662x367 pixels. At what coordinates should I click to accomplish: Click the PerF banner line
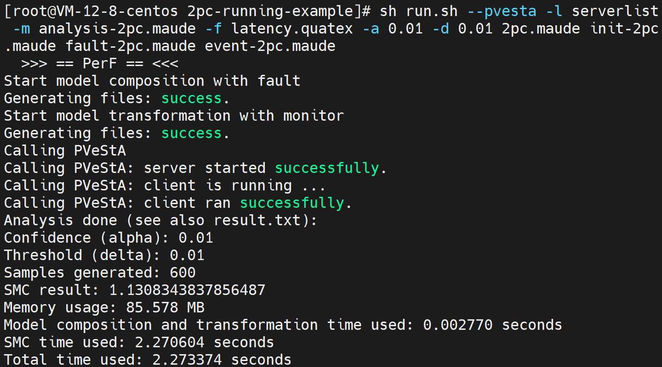[100, 63]
